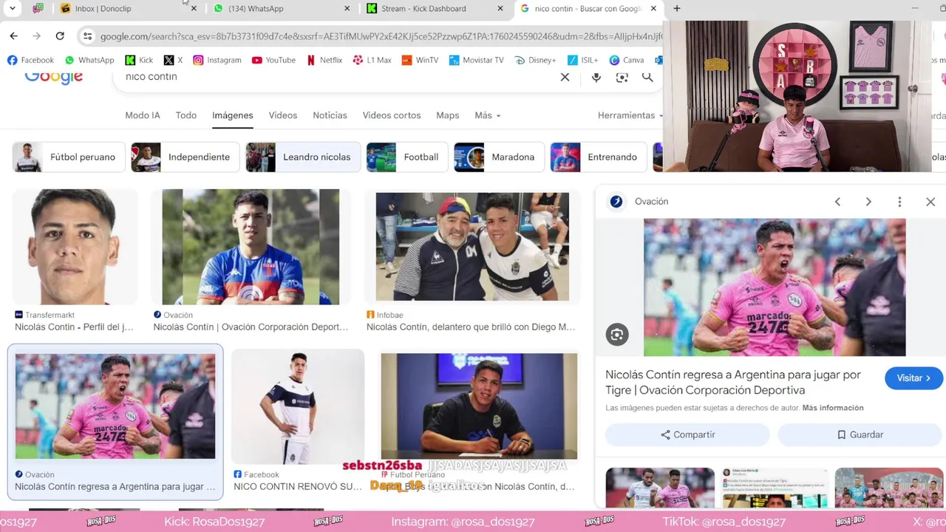Close the (134) WhatsApp tab
The image size is (946, 532).
[x=347, y=9]
